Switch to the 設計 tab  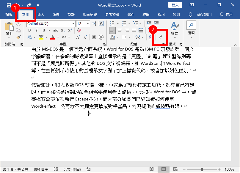tap(71, 15)
